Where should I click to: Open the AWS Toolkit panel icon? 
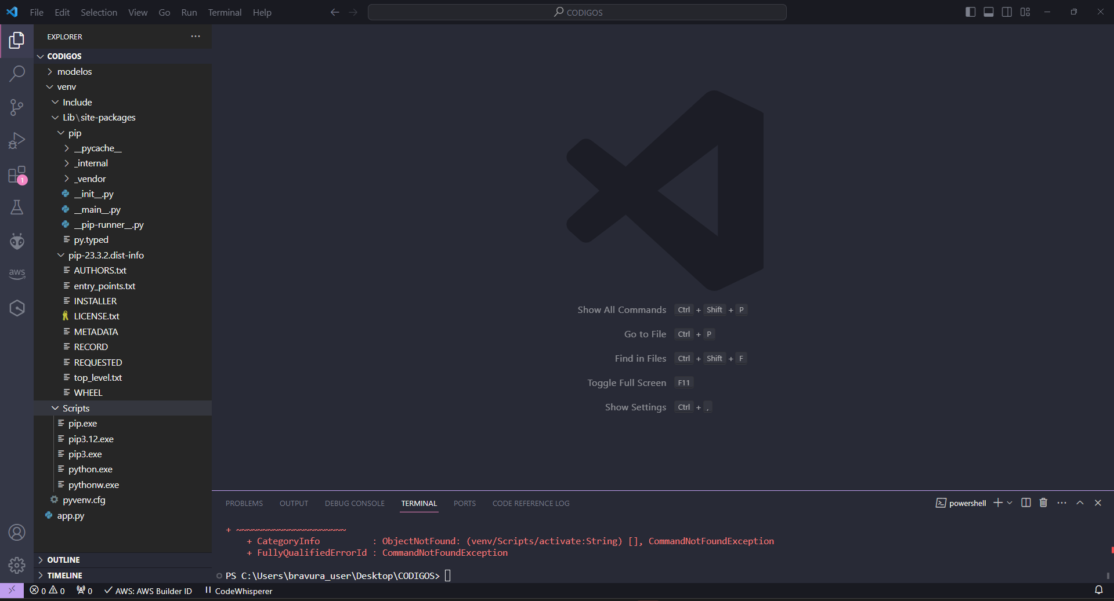pyautogui.click(x=17, y=274)
